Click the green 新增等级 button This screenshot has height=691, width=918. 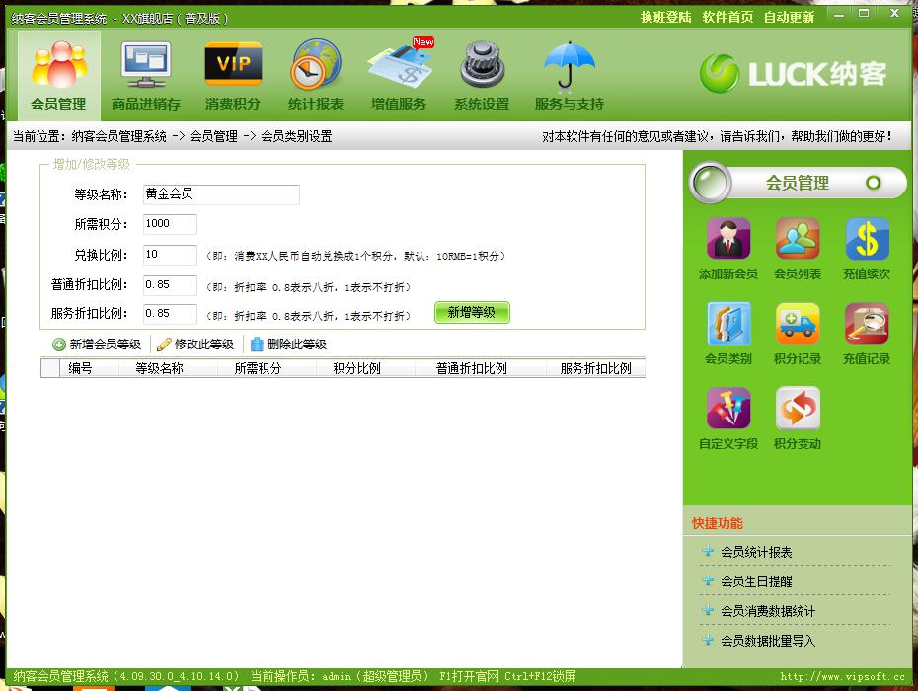pyautogui.click(x=472, y=313)
